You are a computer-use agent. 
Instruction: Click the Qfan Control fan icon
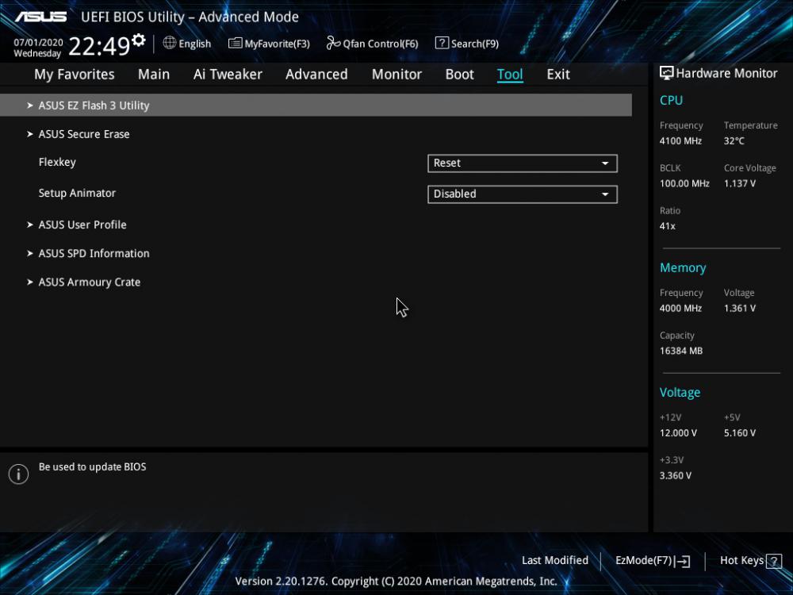(x=333, y=43)
